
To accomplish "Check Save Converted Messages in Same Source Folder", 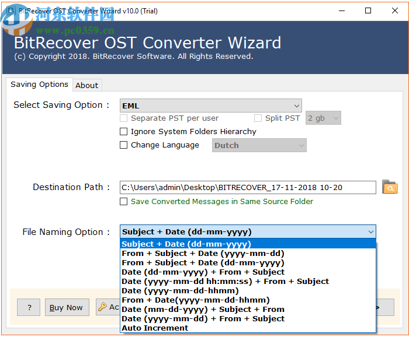I will [123, 201].
